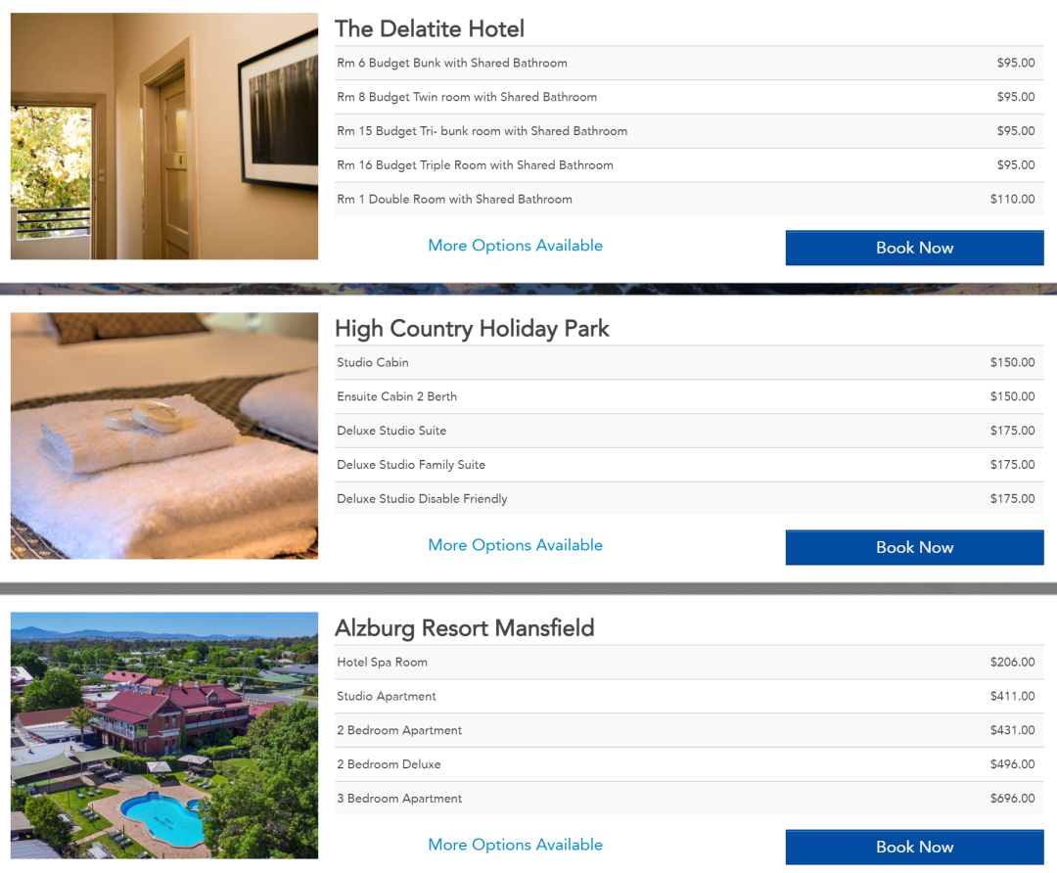This screenshot has width=1057, height=873.
Task: Choose Deluxe Studio Family Suite row
Action: point(689,465)
